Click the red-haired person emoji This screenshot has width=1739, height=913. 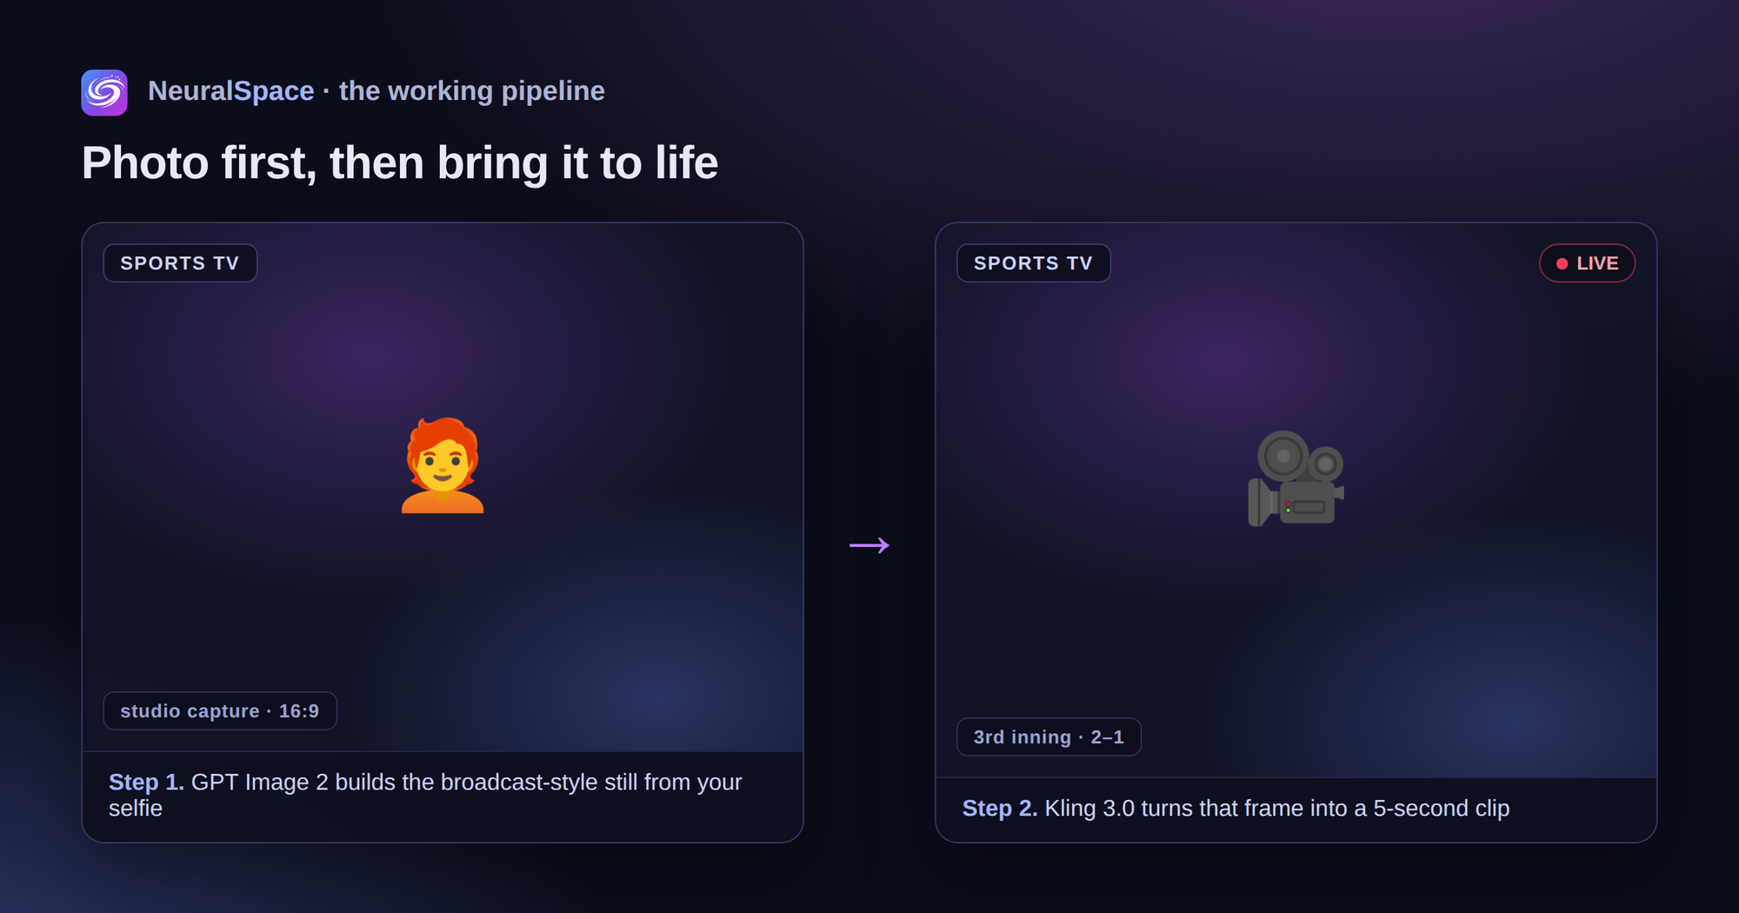(443, 466)
